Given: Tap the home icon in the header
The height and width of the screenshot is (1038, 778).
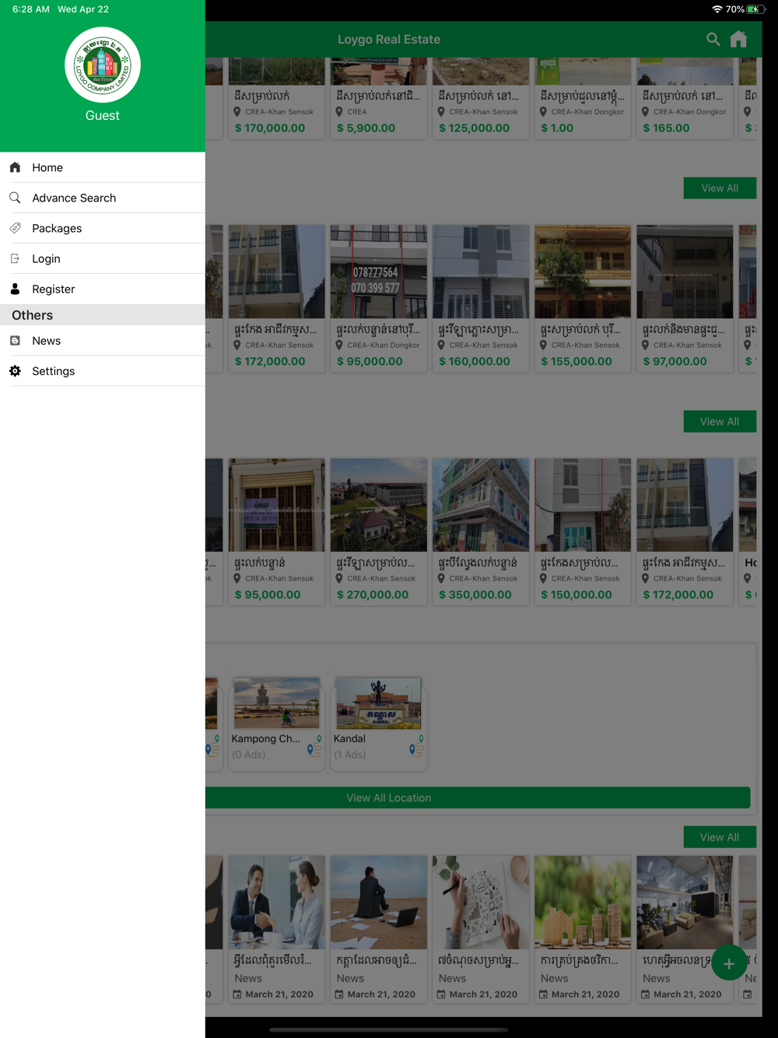Looking at the screenshot, I should [738, 39].
